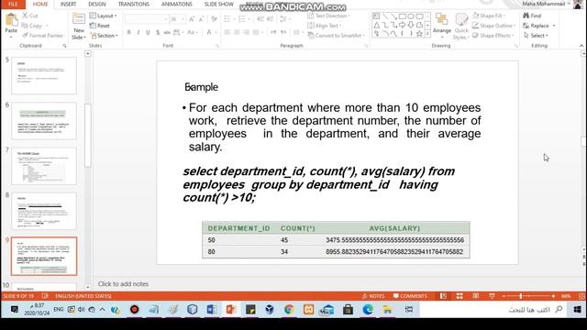Toggle Strikethrough formatting
587x330 pixels.
[x=167, y=33]
